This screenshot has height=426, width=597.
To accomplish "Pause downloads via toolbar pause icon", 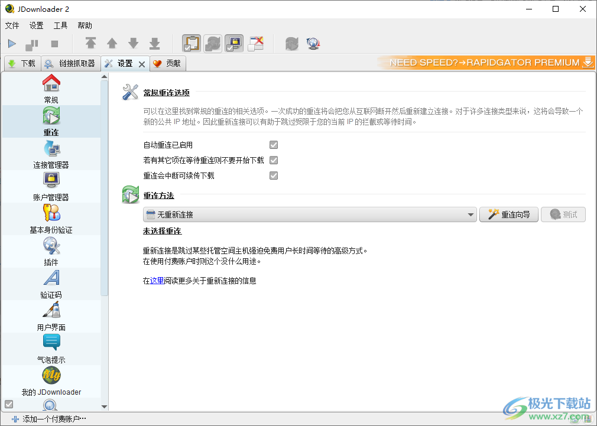I will point(31,44).
